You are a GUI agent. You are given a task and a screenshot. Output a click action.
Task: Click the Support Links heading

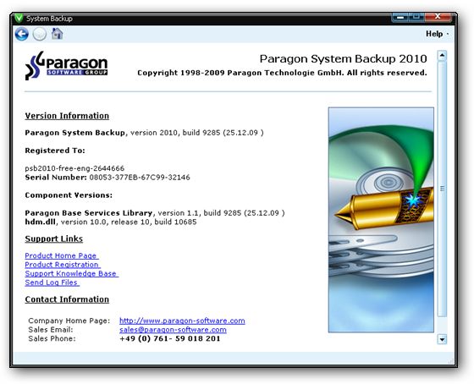point(54,239)
